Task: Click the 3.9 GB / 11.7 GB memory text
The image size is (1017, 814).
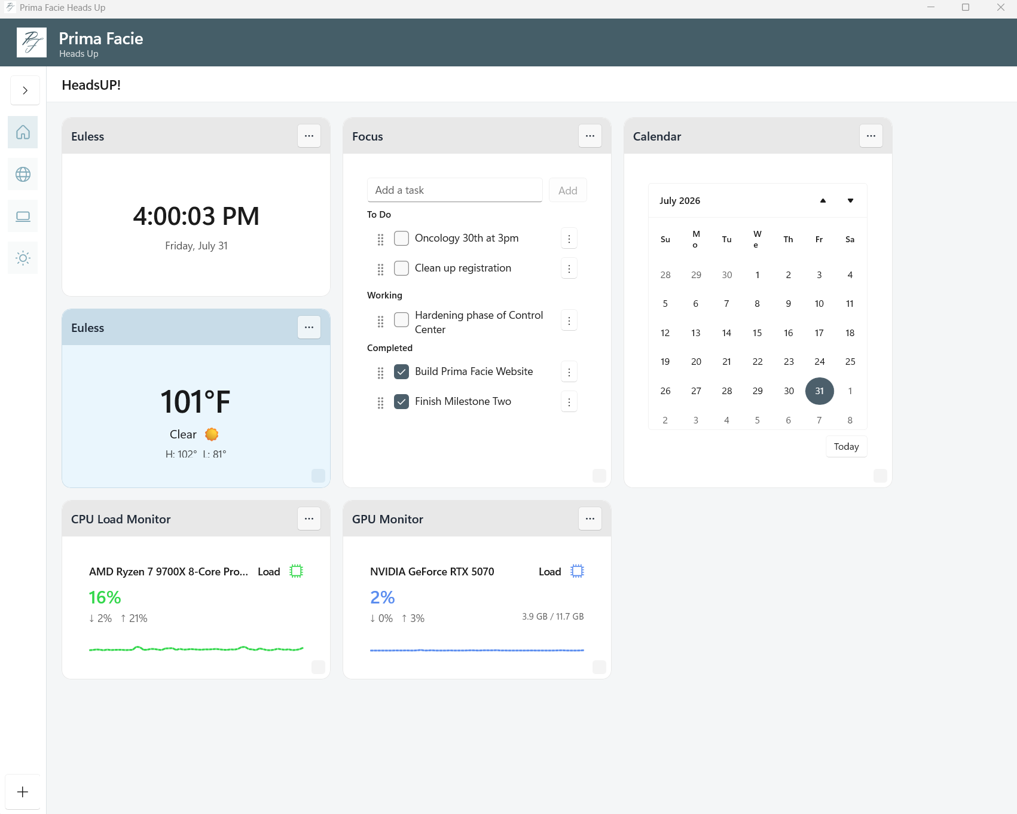Action: [x=553, y=617]
